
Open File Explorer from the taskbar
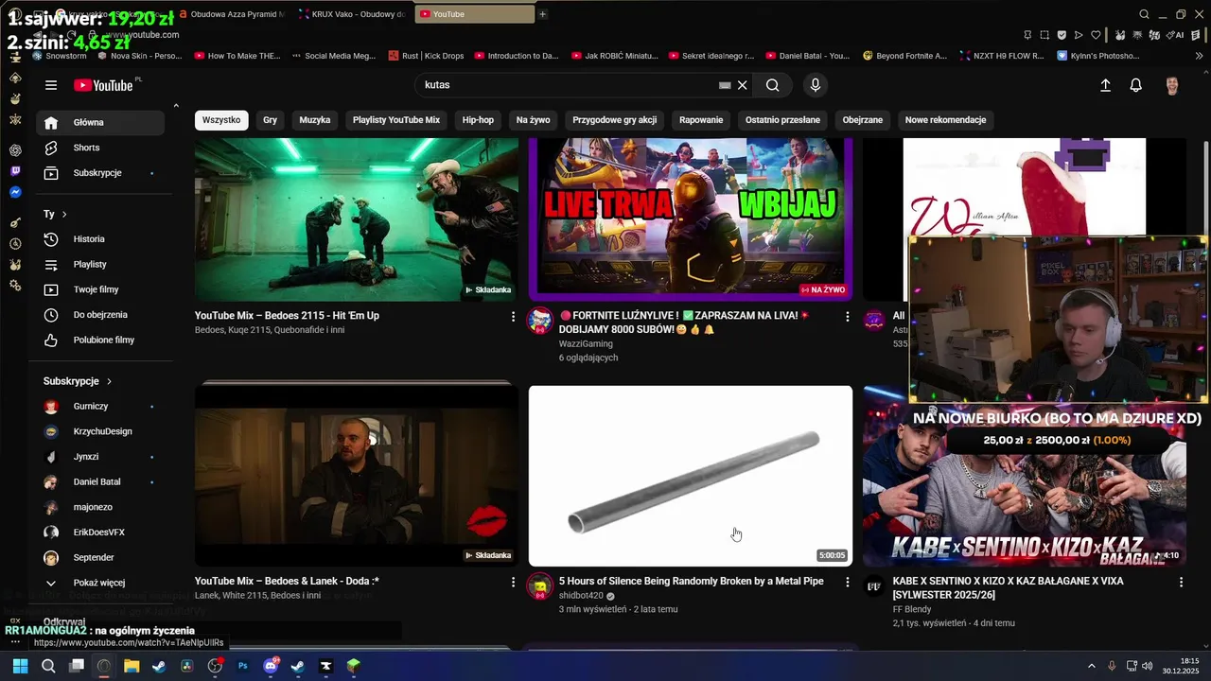click(132, 666)
